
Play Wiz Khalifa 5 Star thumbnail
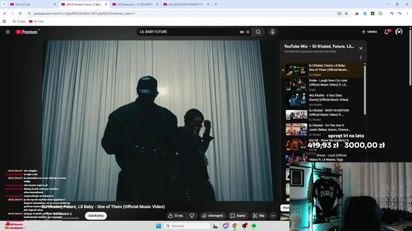[x=296, y=99]
